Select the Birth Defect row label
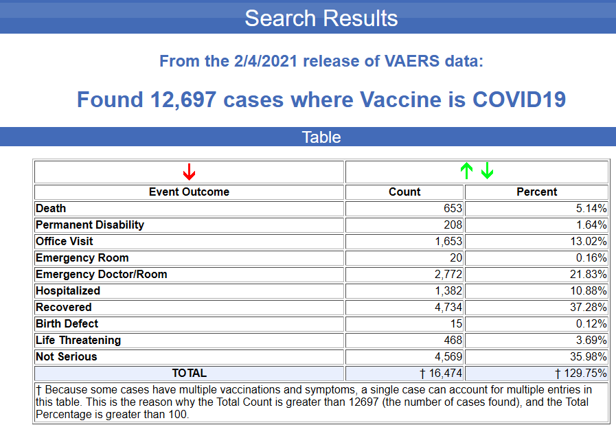 point(67,324)
